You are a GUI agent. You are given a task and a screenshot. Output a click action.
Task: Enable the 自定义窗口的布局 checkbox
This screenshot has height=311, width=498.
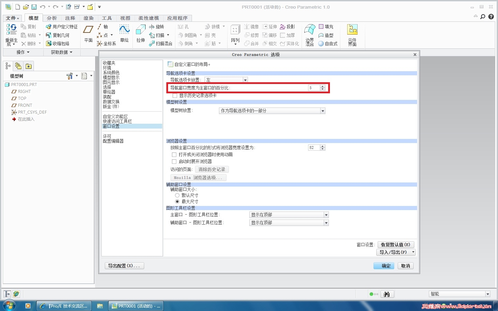(170, 64)
